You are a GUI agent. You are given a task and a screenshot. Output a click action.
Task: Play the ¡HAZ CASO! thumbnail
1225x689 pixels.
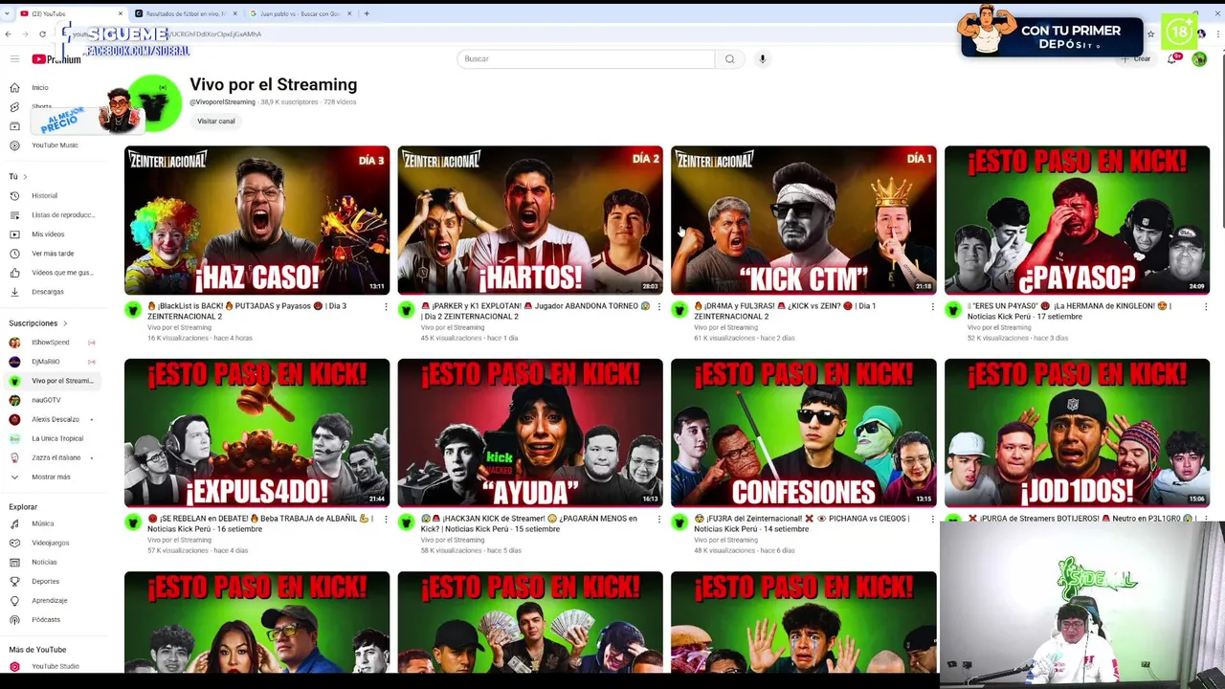click(257, 220)
